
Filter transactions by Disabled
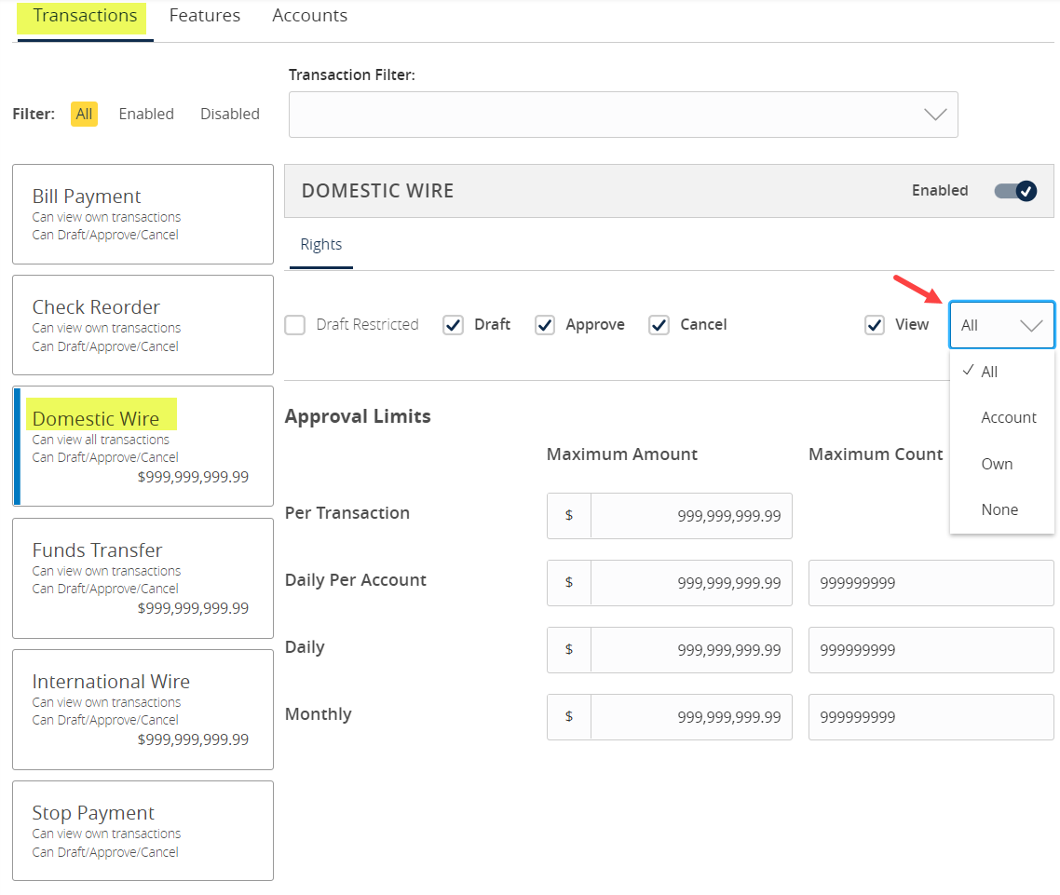[230, 115]
